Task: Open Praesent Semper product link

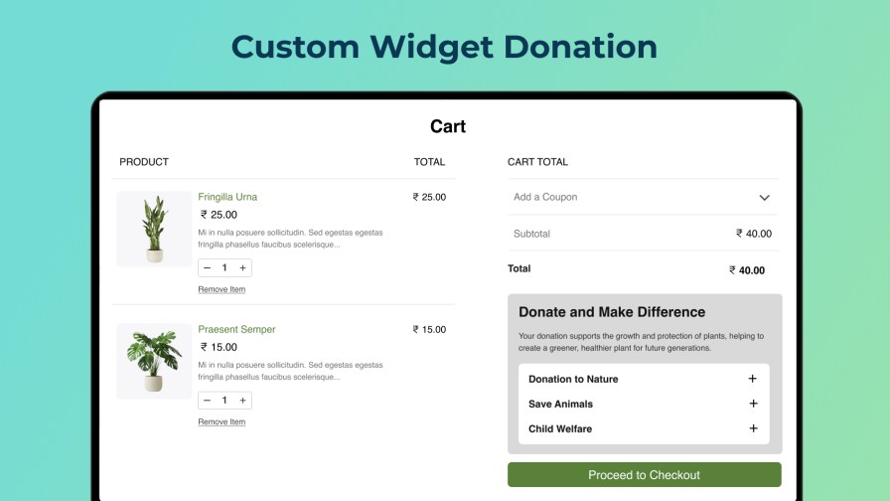Action: pos(236,329)
